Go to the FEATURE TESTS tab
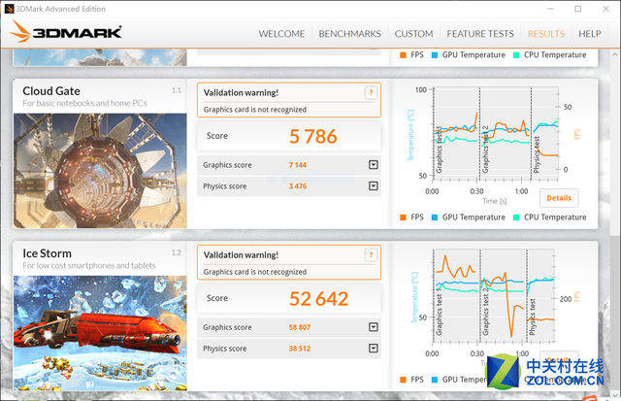 (x=480, y=34)
